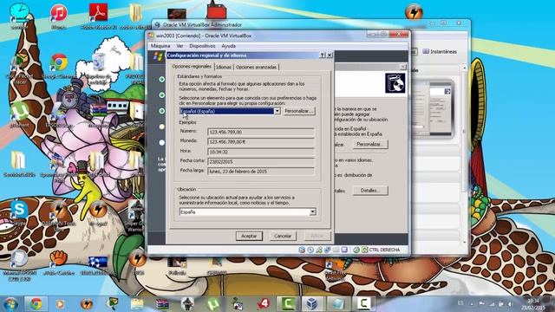Click the media player icon in the taskbar
This screenshot has width=555, height=312.
[61, 303]
